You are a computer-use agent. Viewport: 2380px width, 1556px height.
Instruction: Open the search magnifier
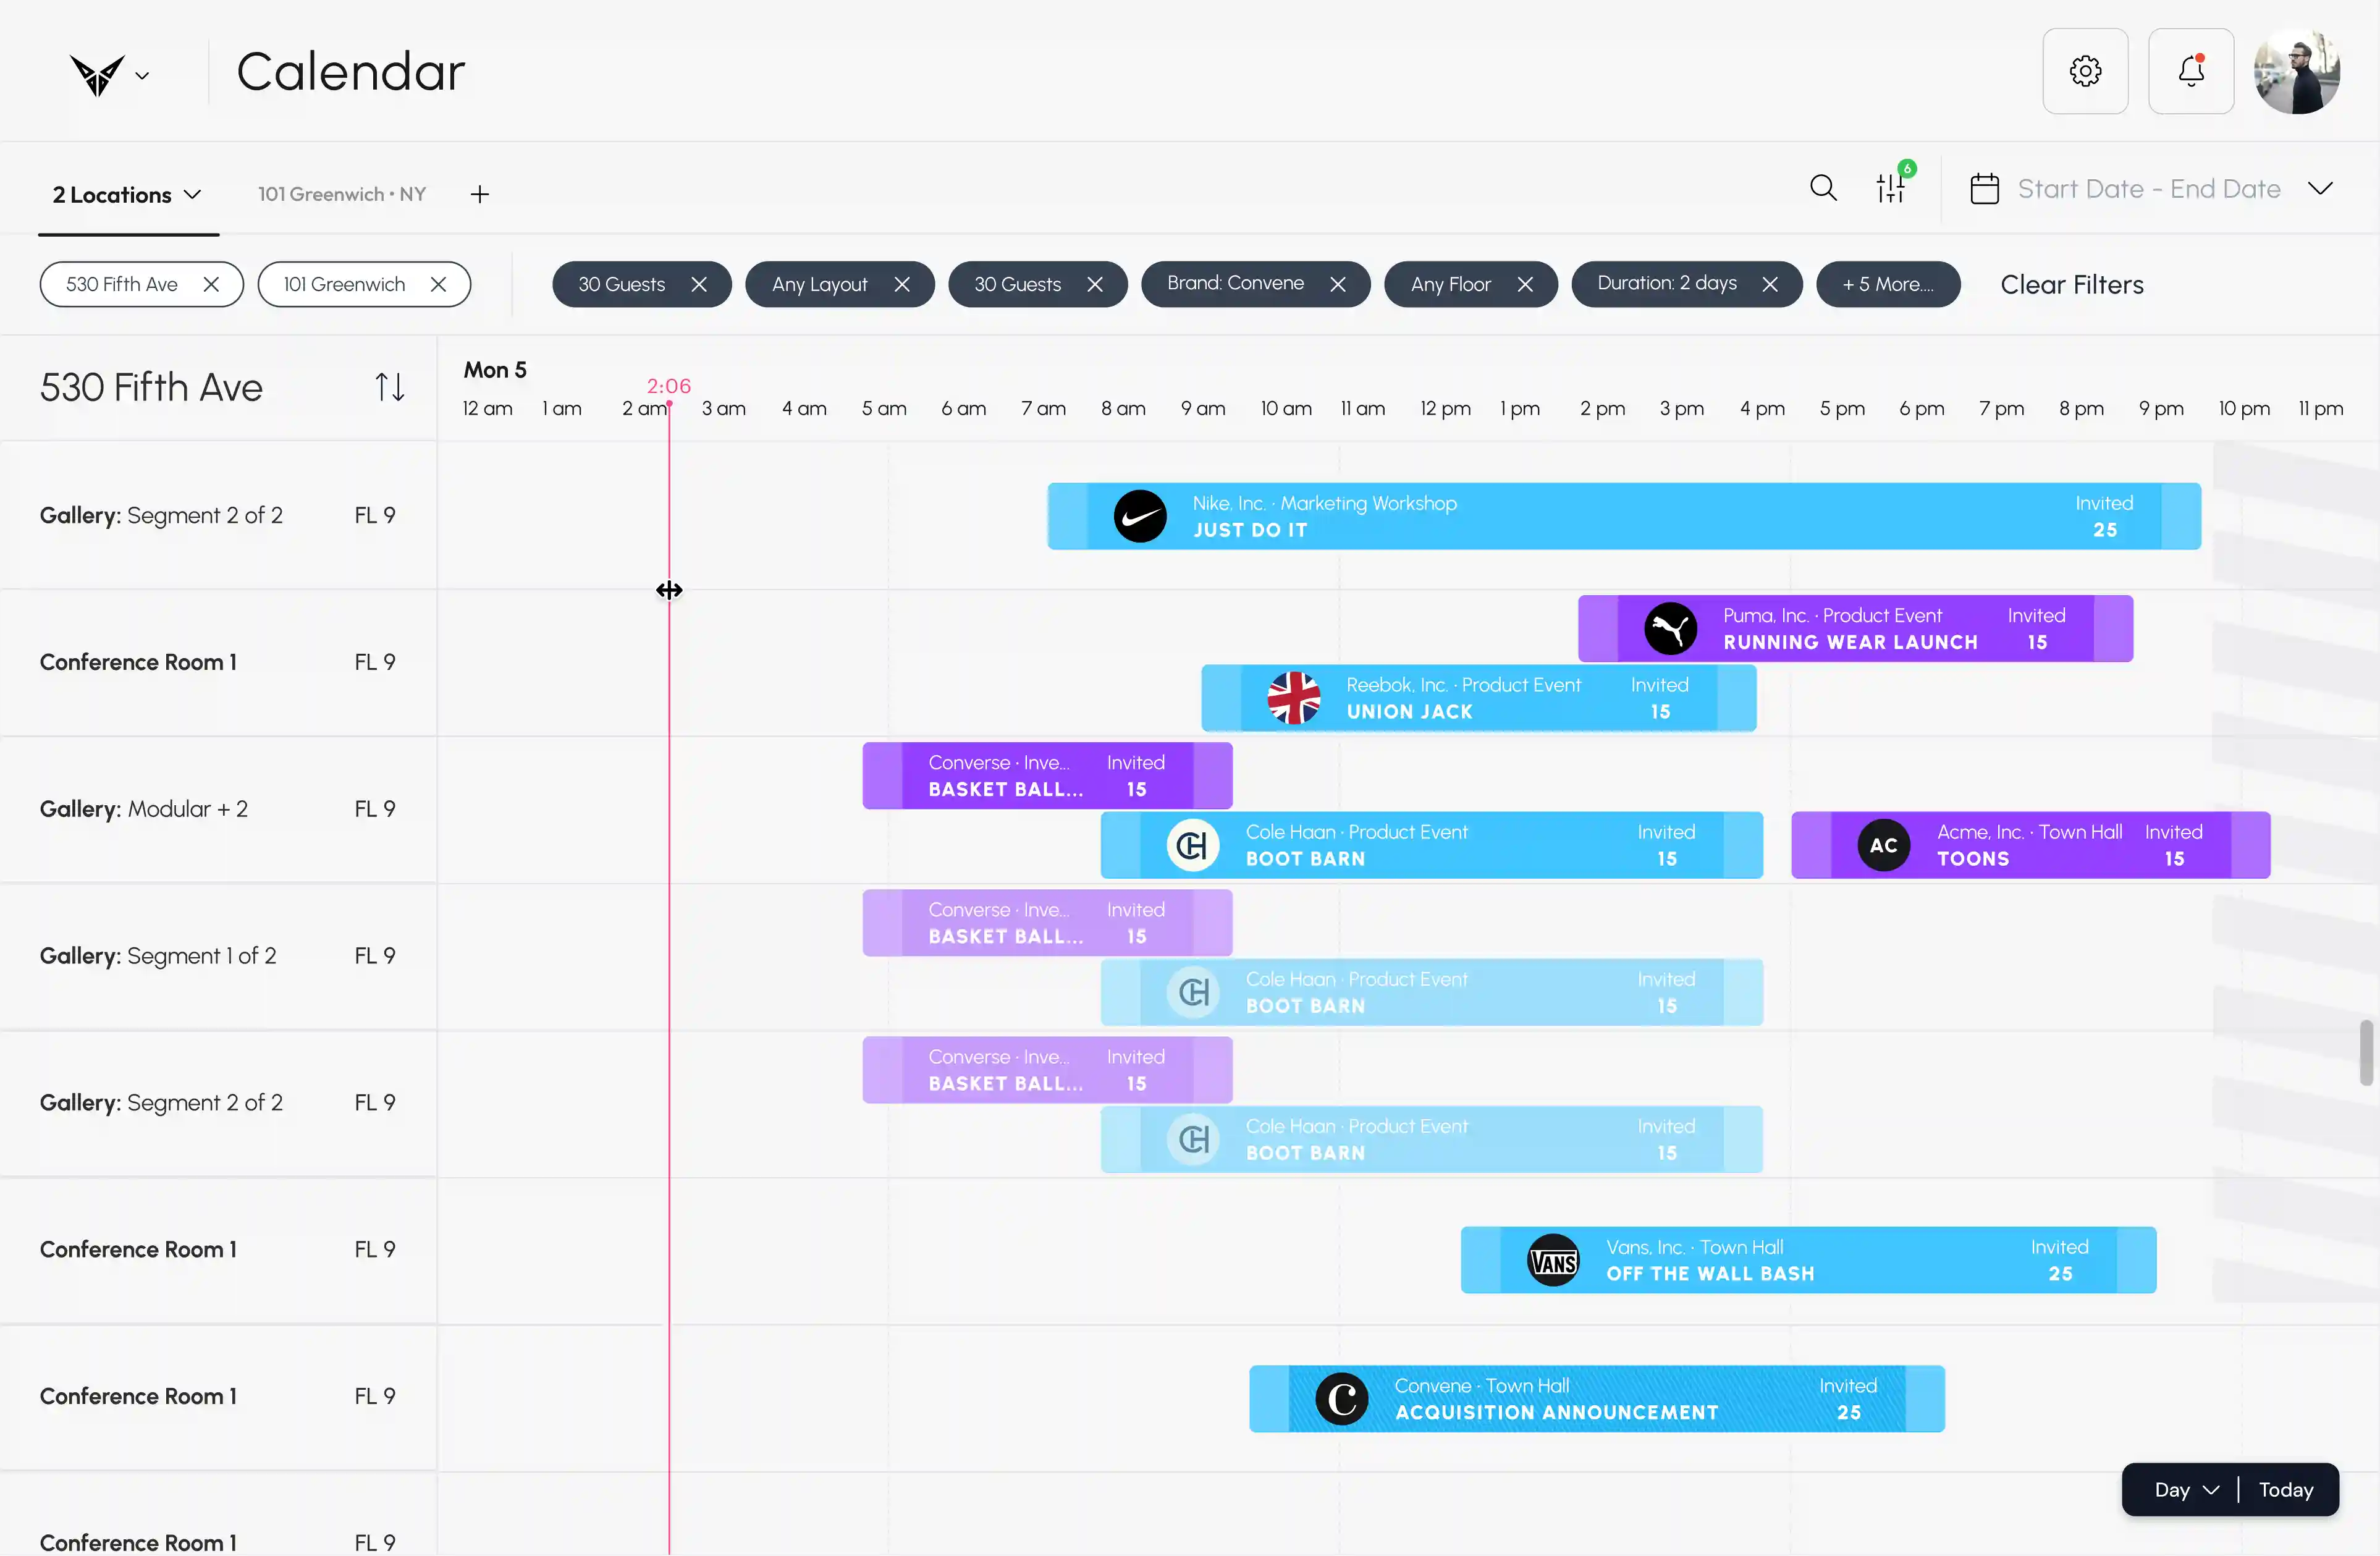click(1823, 188)
